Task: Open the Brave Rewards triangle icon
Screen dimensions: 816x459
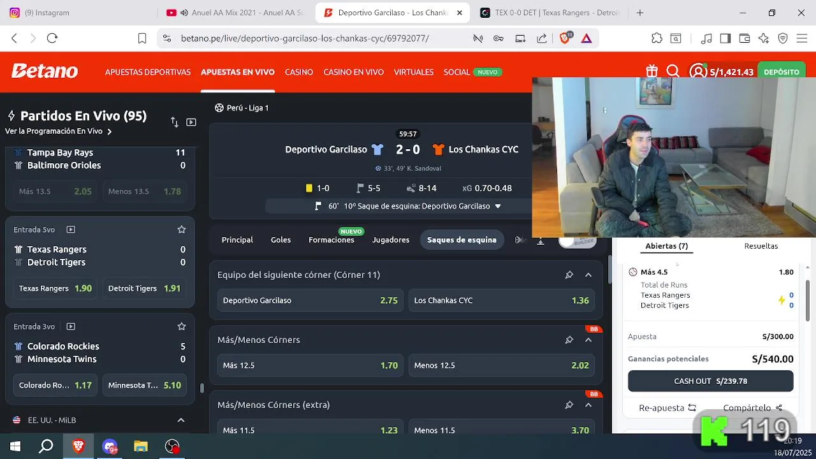Action: (x=586, y=38)
